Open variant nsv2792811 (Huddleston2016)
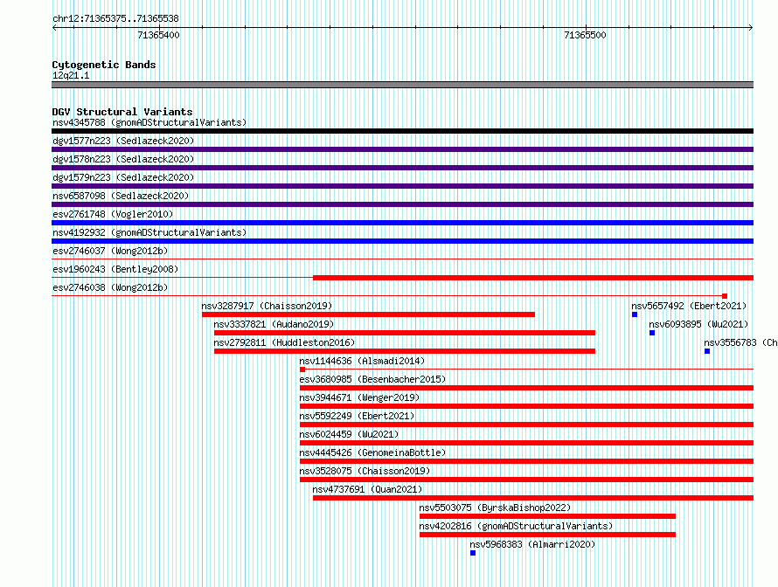 (284, 342)
